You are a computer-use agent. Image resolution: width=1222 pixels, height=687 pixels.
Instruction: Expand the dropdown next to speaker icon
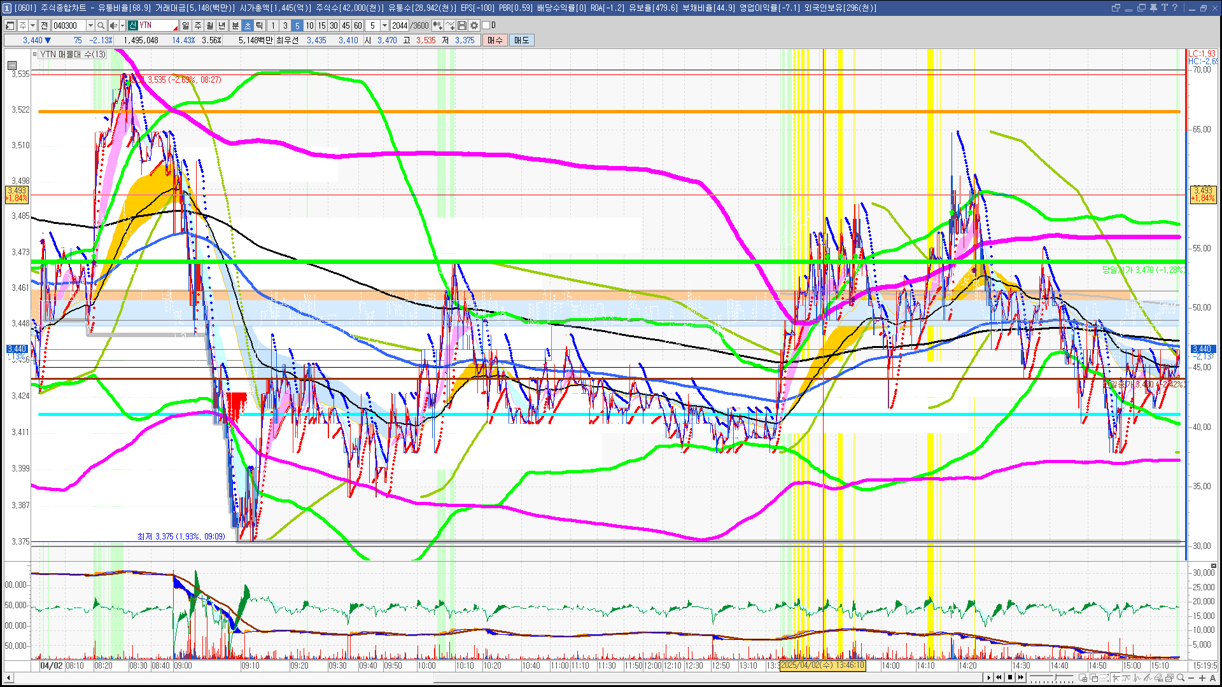pyautogui.click(x=122, y=25)
